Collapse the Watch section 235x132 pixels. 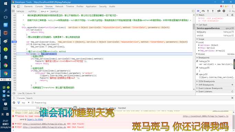(x=197, y=15)
